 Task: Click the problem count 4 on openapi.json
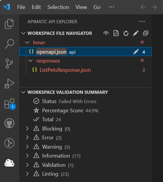click(x=144, y=52)
